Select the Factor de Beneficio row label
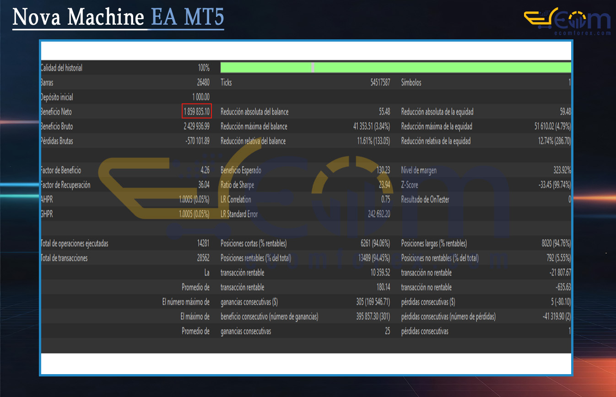 (x=61, y=170)
